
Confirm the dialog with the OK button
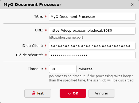(73, 93)
